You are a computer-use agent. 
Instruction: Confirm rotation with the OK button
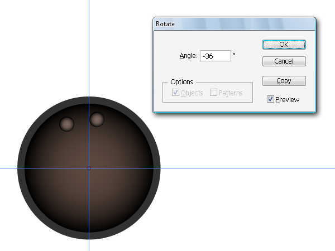coord(284,45)
